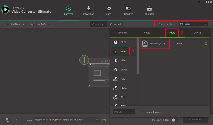This screenshot has width=213, height=125.
Task: Toggle Merge All Videos switch
Action: point(175,120)
